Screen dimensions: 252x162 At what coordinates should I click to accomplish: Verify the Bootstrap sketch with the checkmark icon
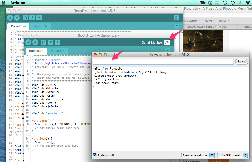pyautogui.click(x=28, y=42)
